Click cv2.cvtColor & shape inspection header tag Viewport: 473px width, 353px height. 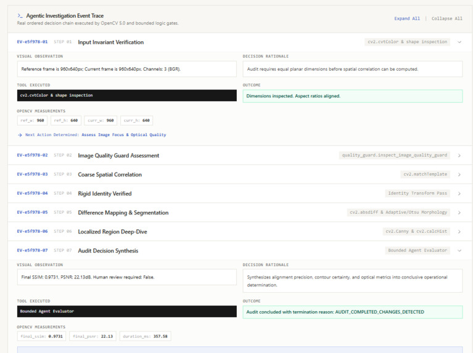point(407,42)
